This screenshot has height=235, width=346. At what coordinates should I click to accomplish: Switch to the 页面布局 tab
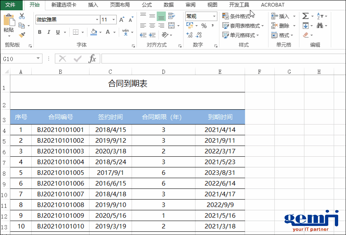click(x=120, y=5)
